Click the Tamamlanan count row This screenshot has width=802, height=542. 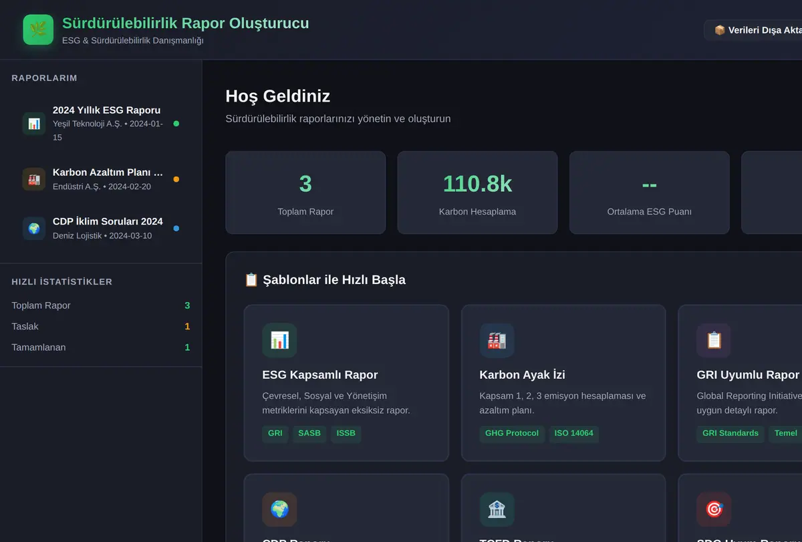(x=101, y=348)
